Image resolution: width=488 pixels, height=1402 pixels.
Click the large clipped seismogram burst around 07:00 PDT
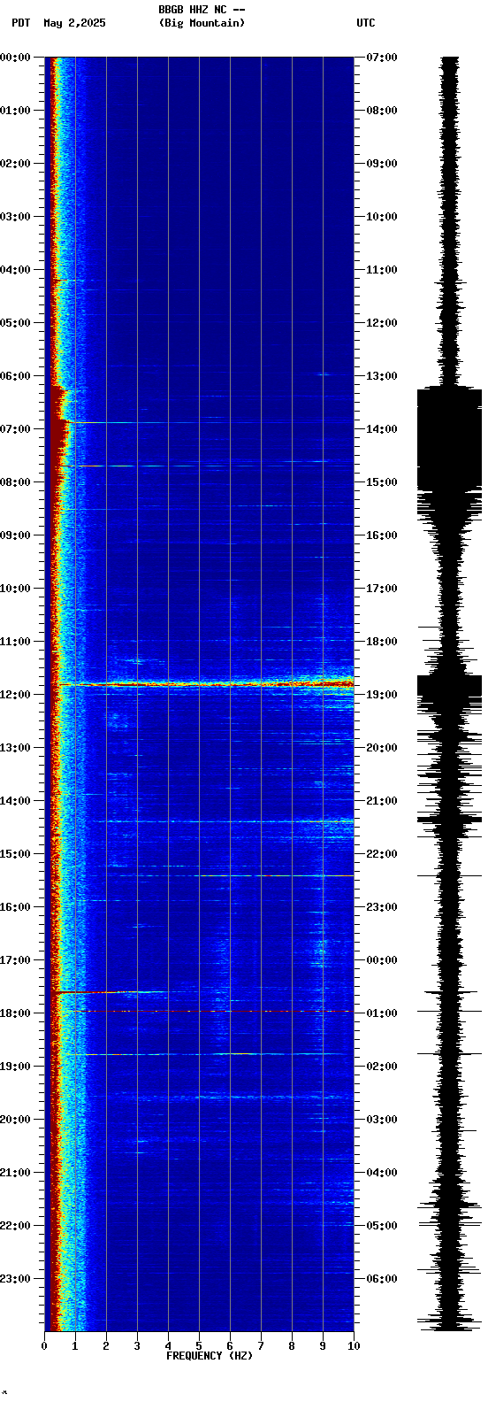(x=450, y=439)
